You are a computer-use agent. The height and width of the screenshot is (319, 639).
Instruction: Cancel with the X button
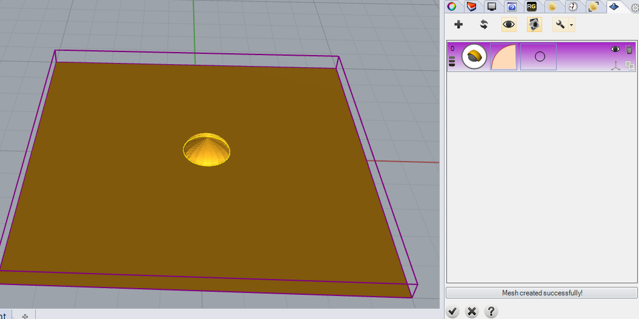(x=471, y=312)
